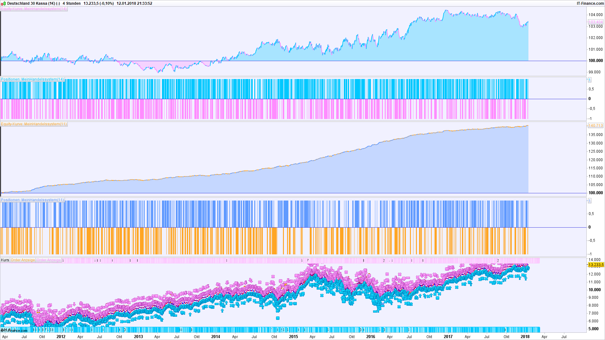The height and width of the screenshot is (340, 605).
Task: Click the scale box 1 on the Positionen(11) axis
Action: 589,201
